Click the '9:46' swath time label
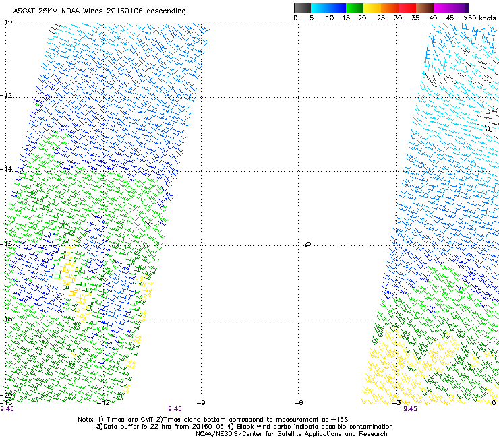Screen dimensions: 499x438 tap(7, 409)
